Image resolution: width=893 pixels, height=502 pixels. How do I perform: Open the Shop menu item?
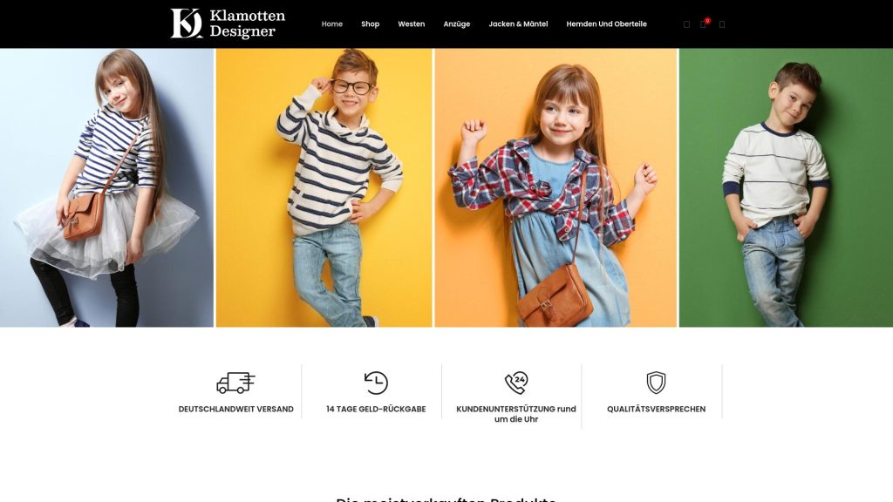(370, 24)
